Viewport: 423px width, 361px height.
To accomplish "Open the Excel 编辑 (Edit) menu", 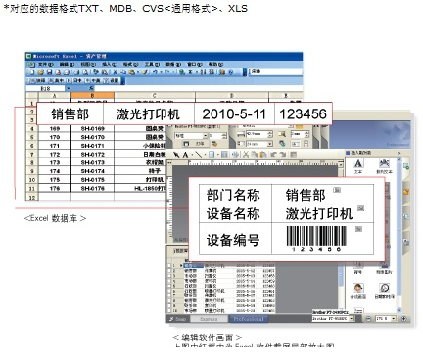I will 67,65.
